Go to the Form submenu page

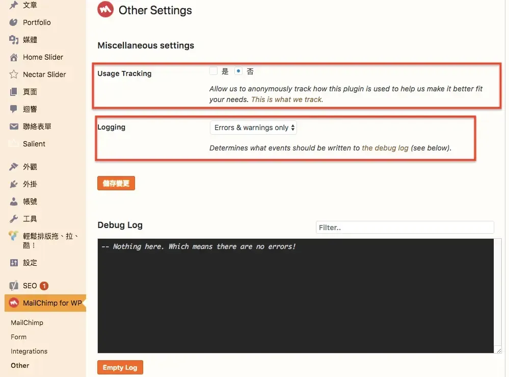(x=18, y=337)
